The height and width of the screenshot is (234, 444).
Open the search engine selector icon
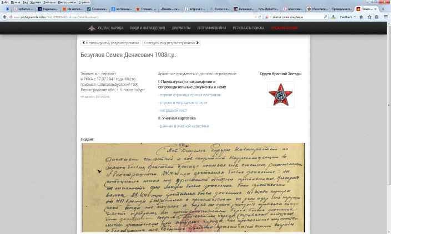(267, 17)
